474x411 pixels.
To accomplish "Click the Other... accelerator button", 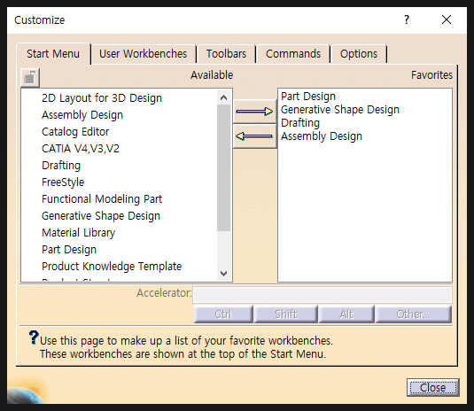I will coord(414,314).
